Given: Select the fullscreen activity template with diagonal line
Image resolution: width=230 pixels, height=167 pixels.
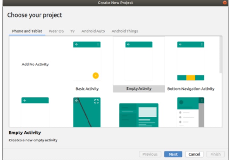Looking at the screenshot, I should [87, 112].
